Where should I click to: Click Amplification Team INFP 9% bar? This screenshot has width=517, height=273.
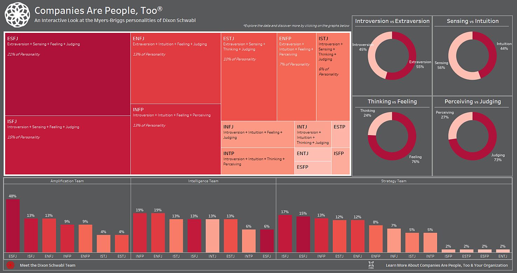click(67, 238)
